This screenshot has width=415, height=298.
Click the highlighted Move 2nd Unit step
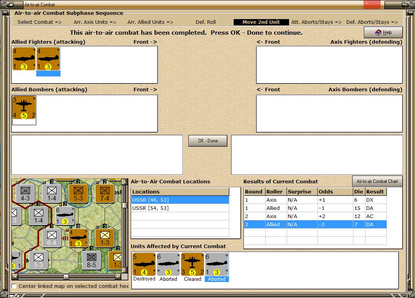click(x=261, y=22)
